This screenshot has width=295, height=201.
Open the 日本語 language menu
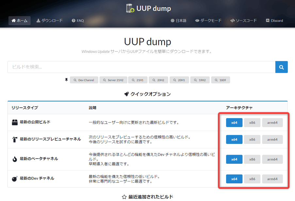coord(178,21)
